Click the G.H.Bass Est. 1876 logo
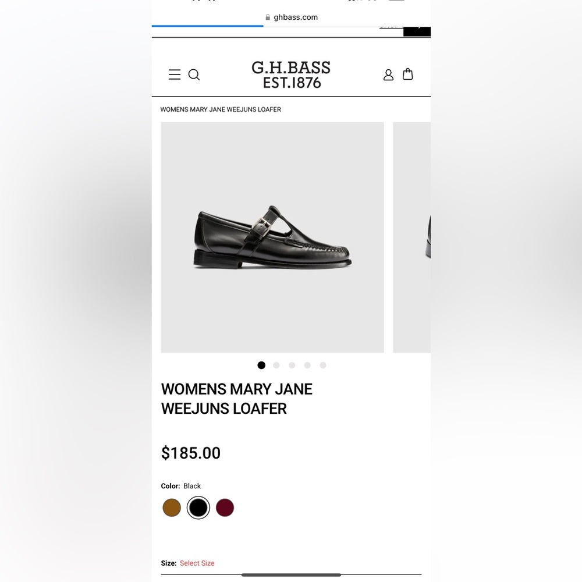 click(x=292, y=74)
